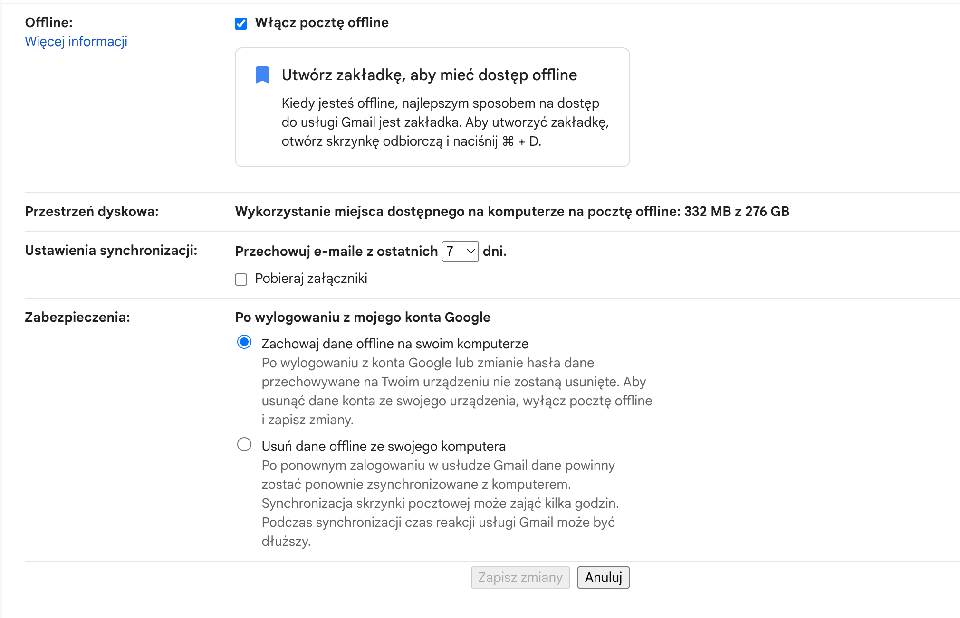This screenshot has width=960, height=618.
Task: Open the Więcej informacji link
Action: [76, 41]
